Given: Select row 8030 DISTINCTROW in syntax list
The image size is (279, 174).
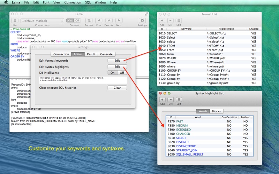Looking at the screenshot, I should click(210, 146).
